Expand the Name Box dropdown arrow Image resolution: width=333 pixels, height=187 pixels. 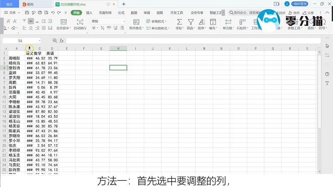(39, 41)
